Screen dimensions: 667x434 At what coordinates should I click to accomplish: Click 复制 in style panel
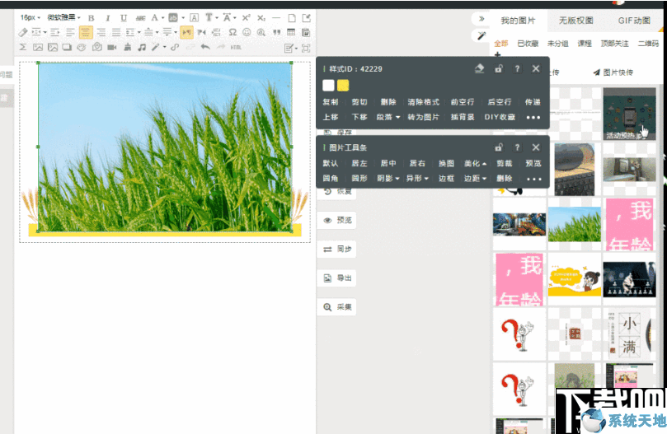click(x=331, y=102)
